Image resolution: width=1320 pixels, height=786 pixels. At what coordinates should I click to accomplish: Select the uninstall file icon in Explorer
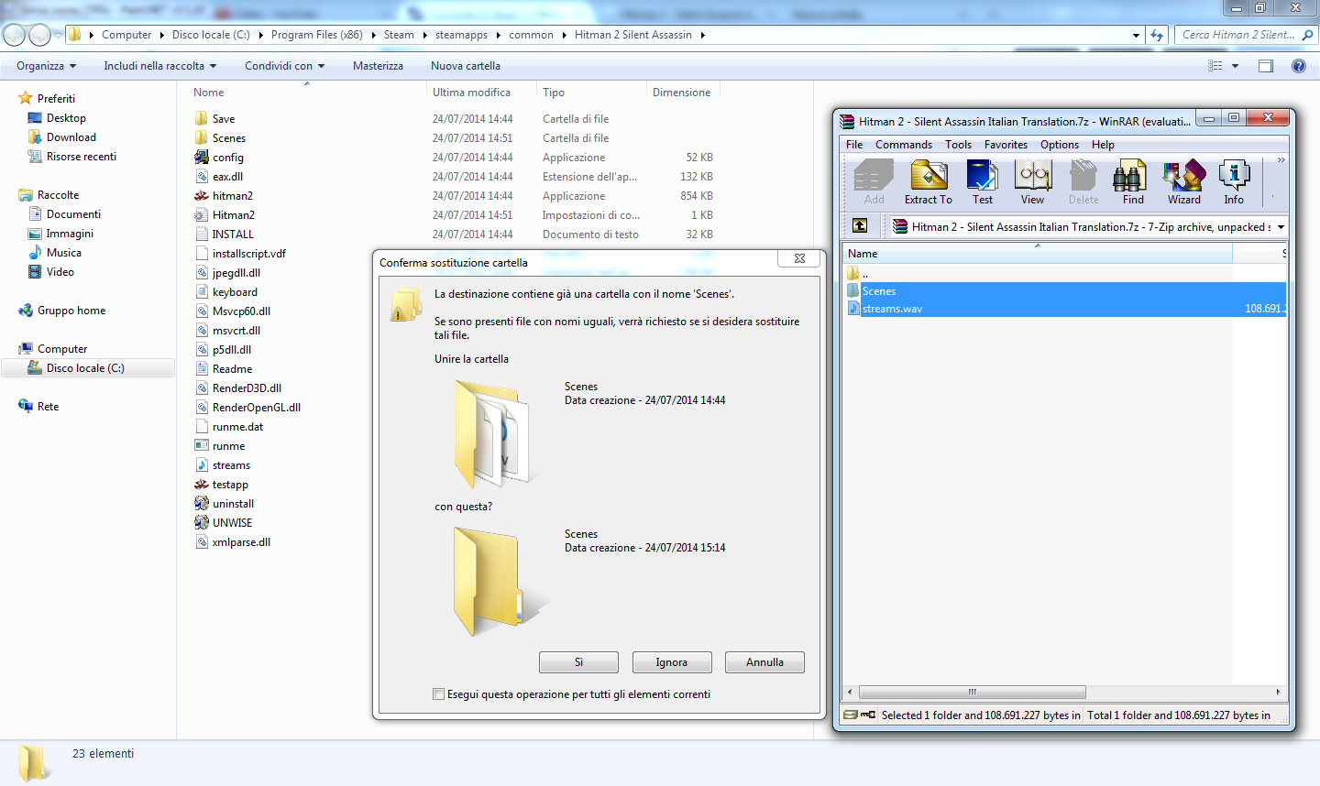[202, 504]
